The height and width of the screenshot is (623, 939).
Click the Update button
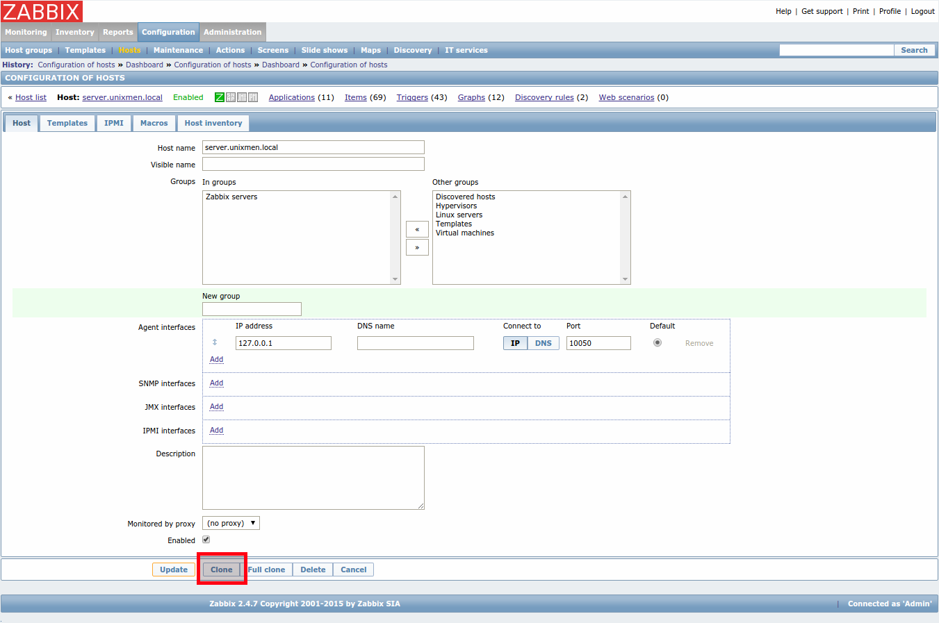click(x=174, y=570)
